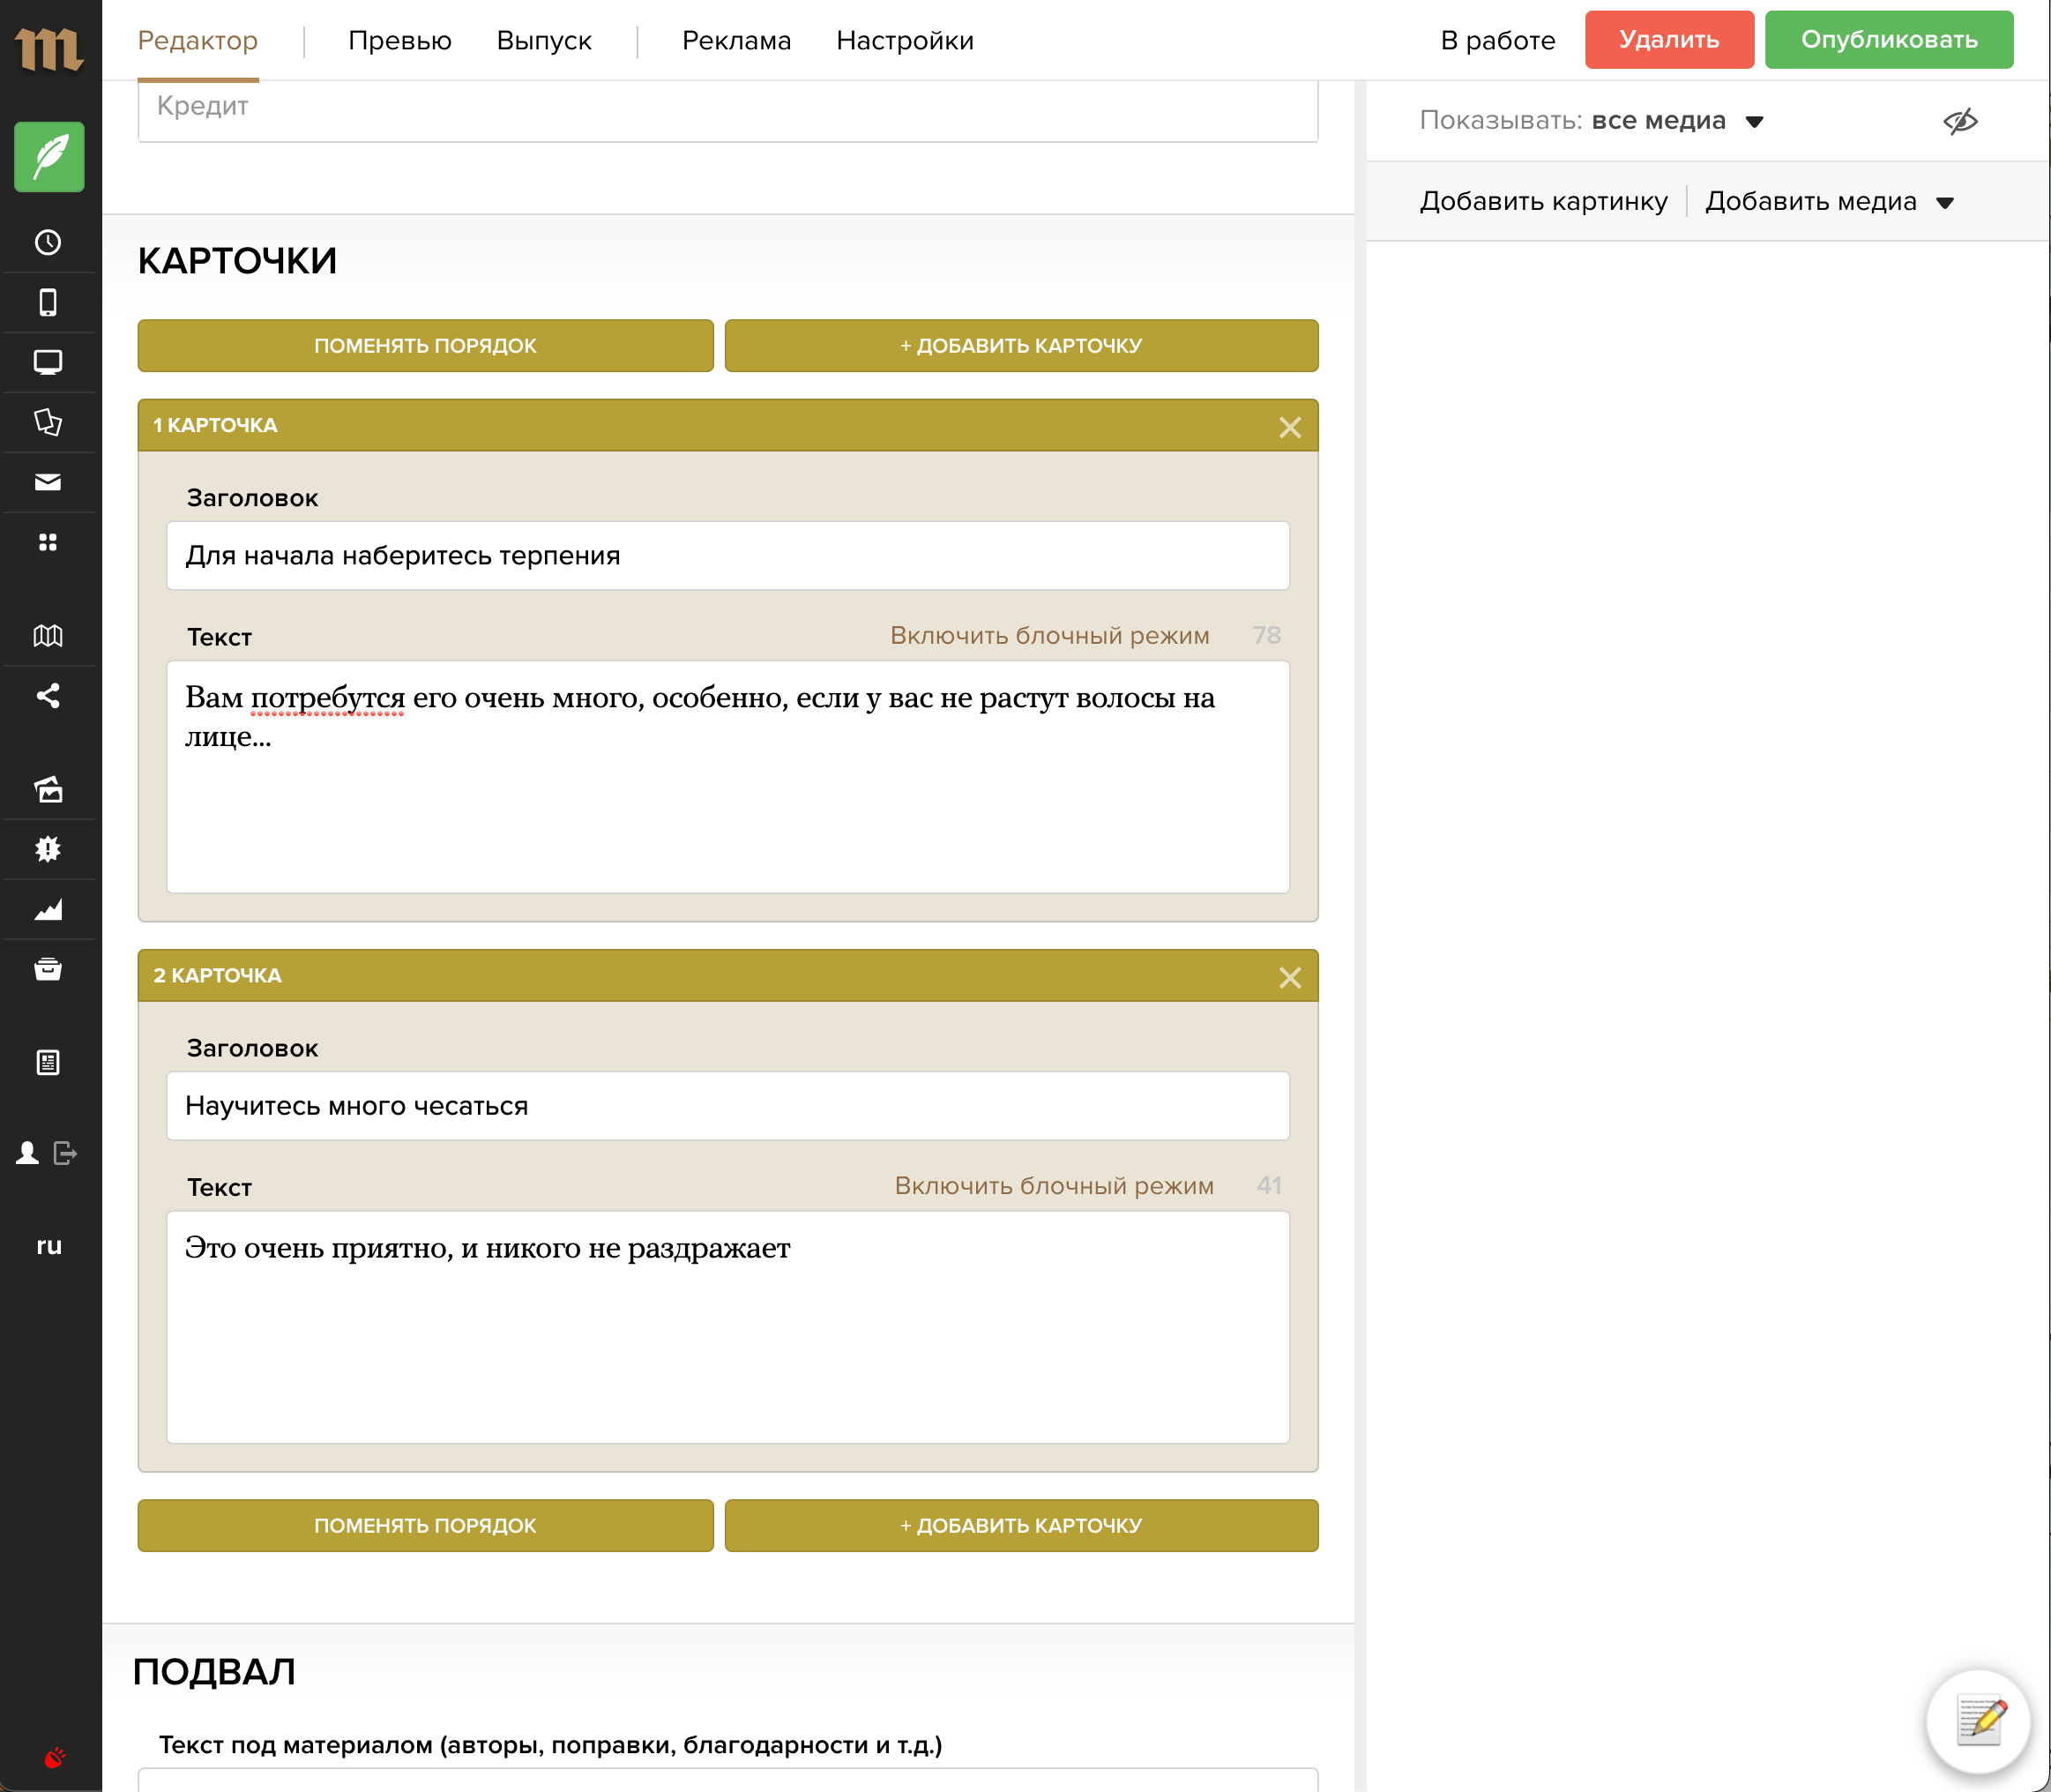The height and width of the screenshot is (1792, 2051).
Task: Expand the 'все медиа' filter dropdown
Action: pos(1676,121)
